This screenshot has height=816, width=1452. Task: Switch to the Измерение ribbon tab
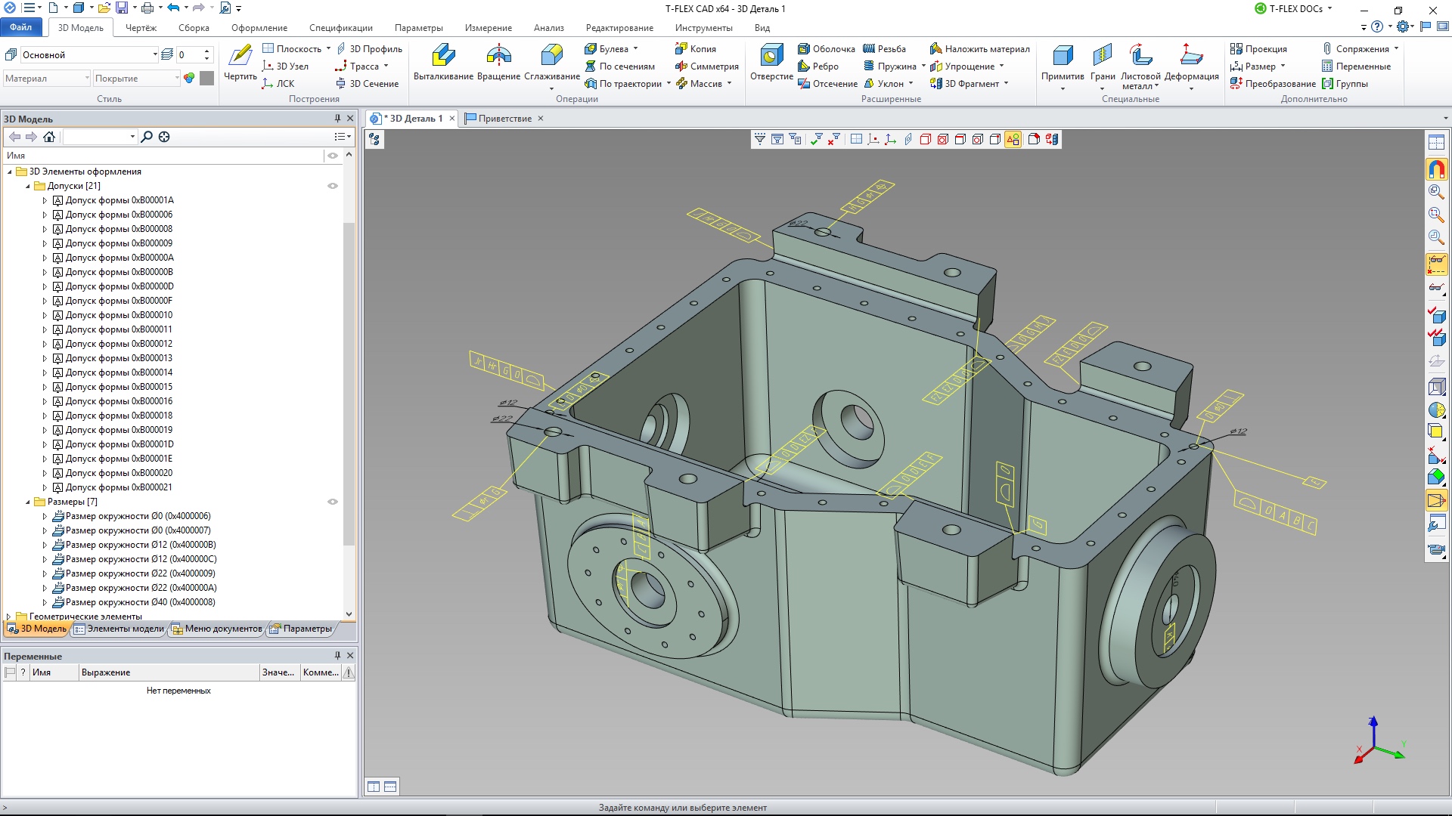tap(489, 28)
